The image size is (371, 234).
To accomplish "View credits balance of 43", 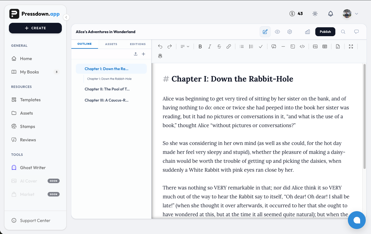I will (296, 13).
